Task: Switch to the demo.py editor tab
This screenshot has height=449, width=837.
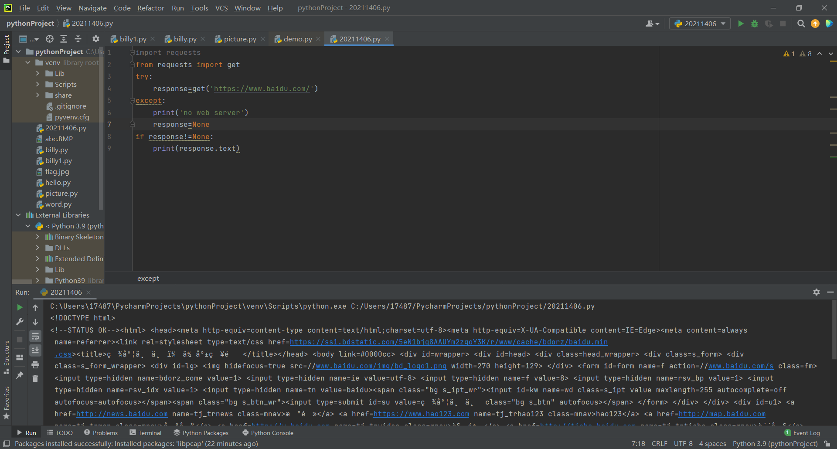Action: (x=297, y=39)
